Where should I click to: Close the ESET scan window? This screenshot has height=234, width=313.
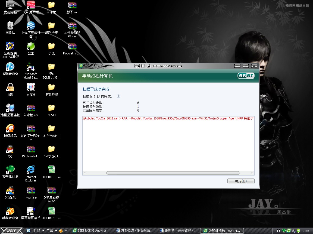(254, 66)
